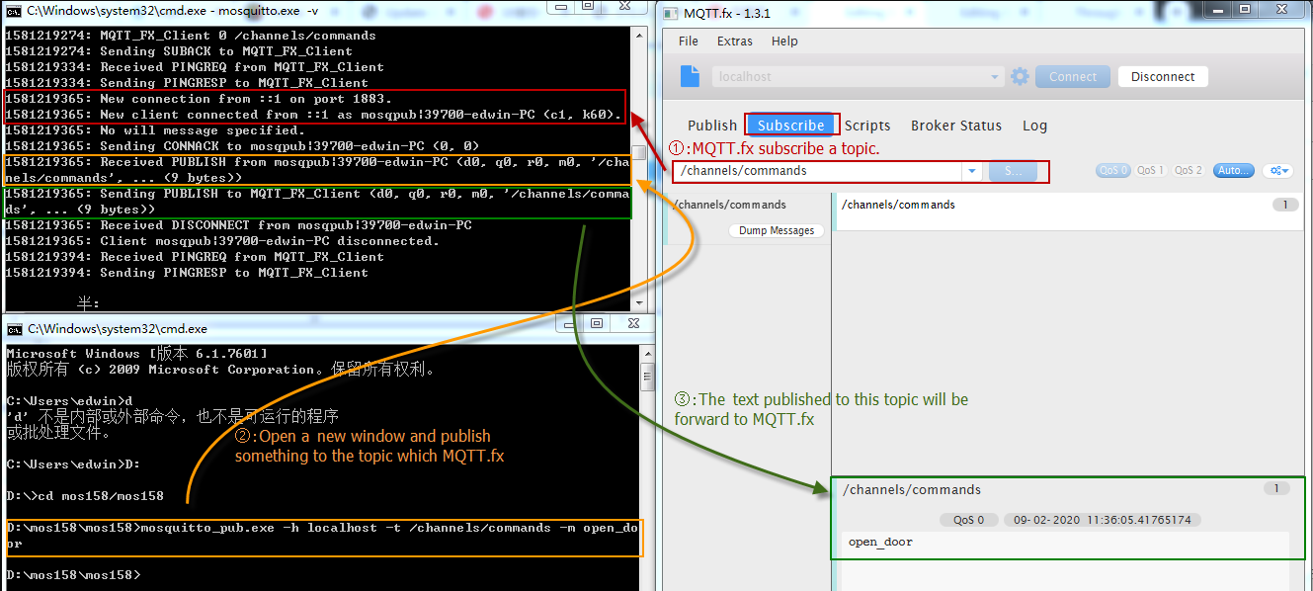
Task: Expand the topic /channels/commands dropdown arrow
Action: (972, 171)
